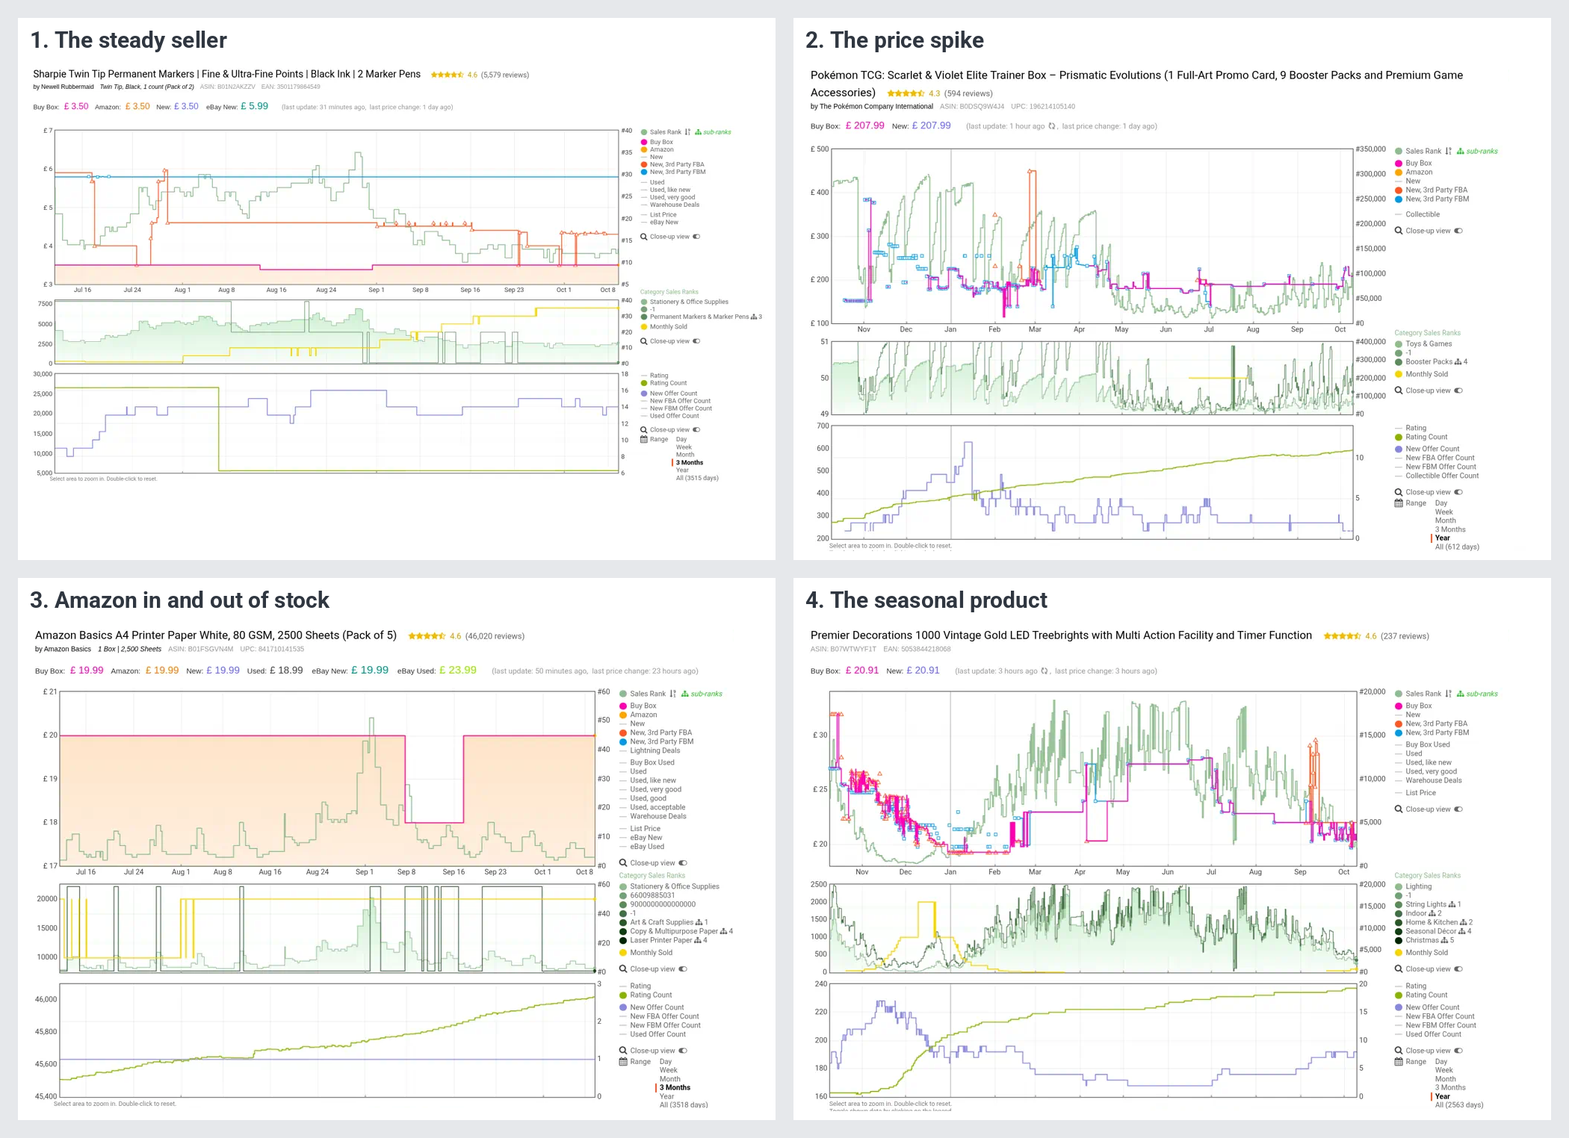Toggle the Close-up view under Collectible in the Pokémon chart
Image resolution: width=1569 pixels, height=1138 pixels.
[x=1458, y=231]
